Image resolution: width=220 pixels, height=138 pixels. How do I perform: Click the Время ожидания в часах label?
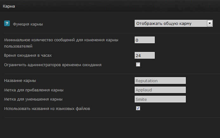[28, 55]
